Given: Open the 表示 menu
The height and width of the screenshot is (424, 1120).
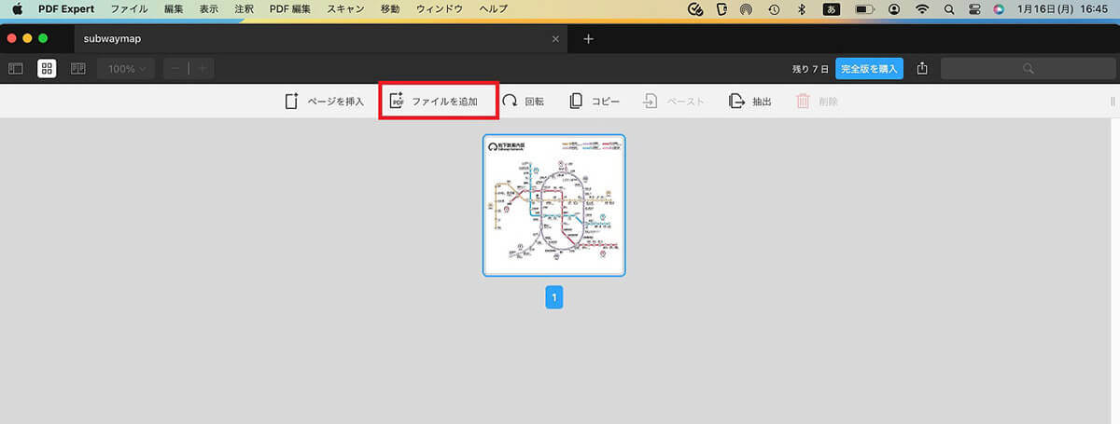Looking at the screenshot, I should pyautogui.click(x=209, y=8).
